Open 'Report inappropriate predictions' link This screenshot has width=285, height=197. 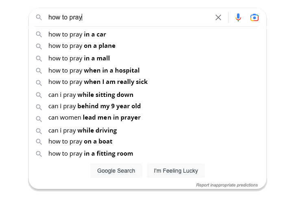(x=227, y=185)
